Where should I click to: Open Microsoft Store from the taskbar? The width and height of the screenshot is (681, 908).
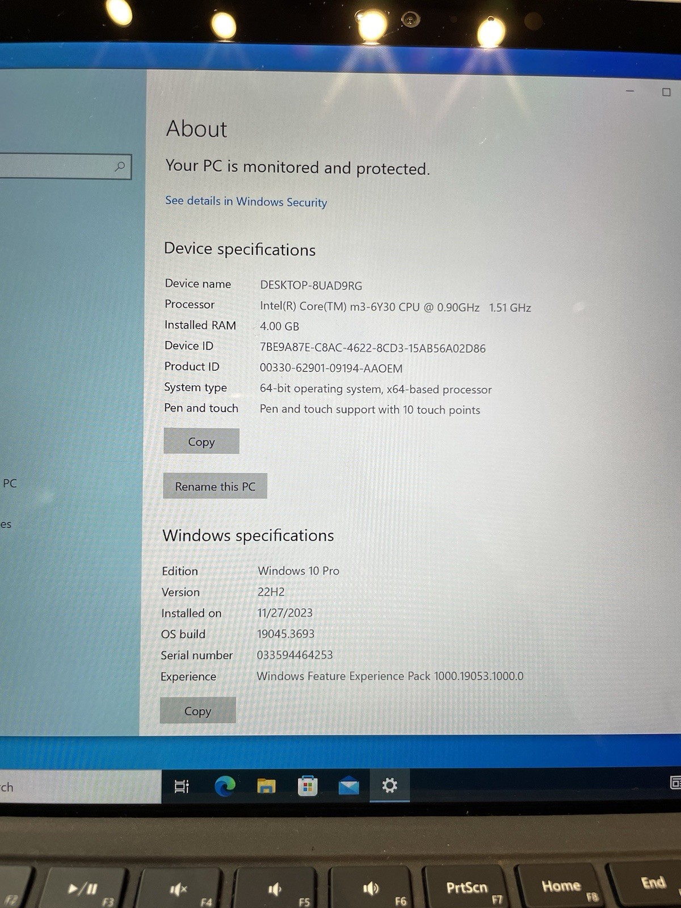click(308, 786)
